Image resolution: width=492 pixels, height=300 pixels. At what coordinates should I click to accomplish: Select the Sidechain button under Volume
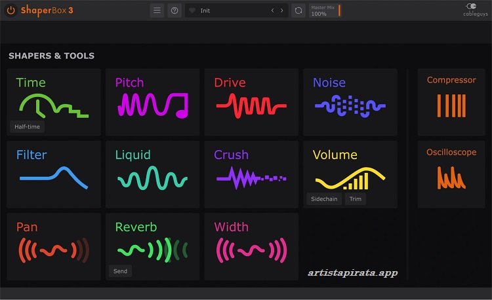(x=324, y=199)
